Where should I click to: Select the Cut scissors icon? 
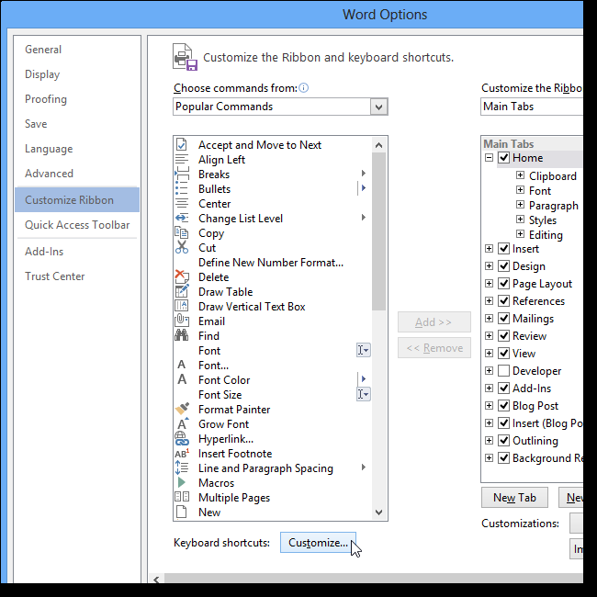[182, 248]
